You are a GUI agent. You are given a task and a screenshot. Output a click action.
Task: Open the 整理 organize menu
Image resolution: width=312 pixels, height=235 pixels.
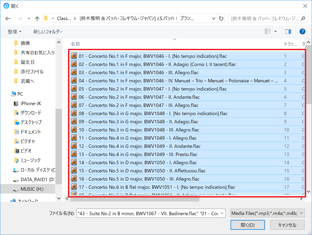click(14, 32)
